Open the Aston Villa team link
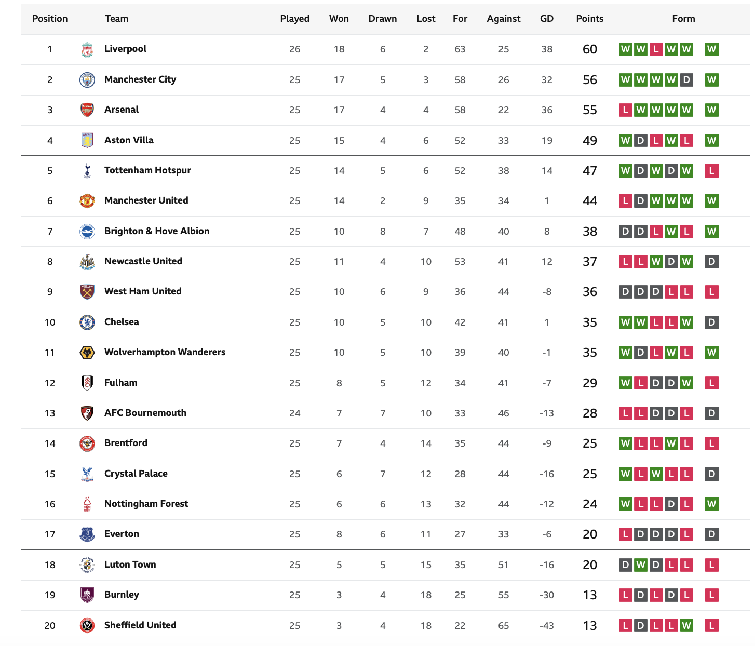This screenshot has width=755, height=646. [129, 140]
